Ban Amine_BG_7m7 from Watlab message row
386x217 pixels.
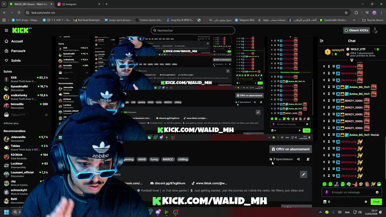[x=334, y=135]
